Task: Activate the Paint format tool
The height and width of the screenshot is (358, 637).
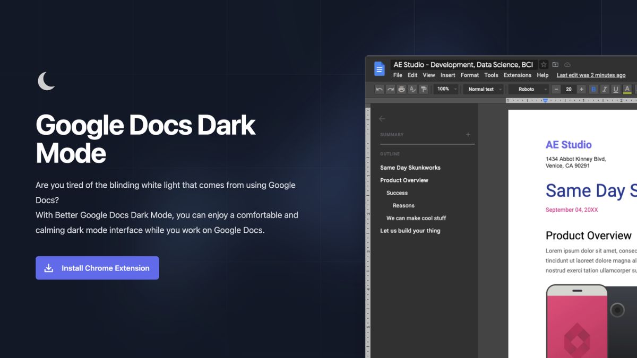Action: [423, 89]
